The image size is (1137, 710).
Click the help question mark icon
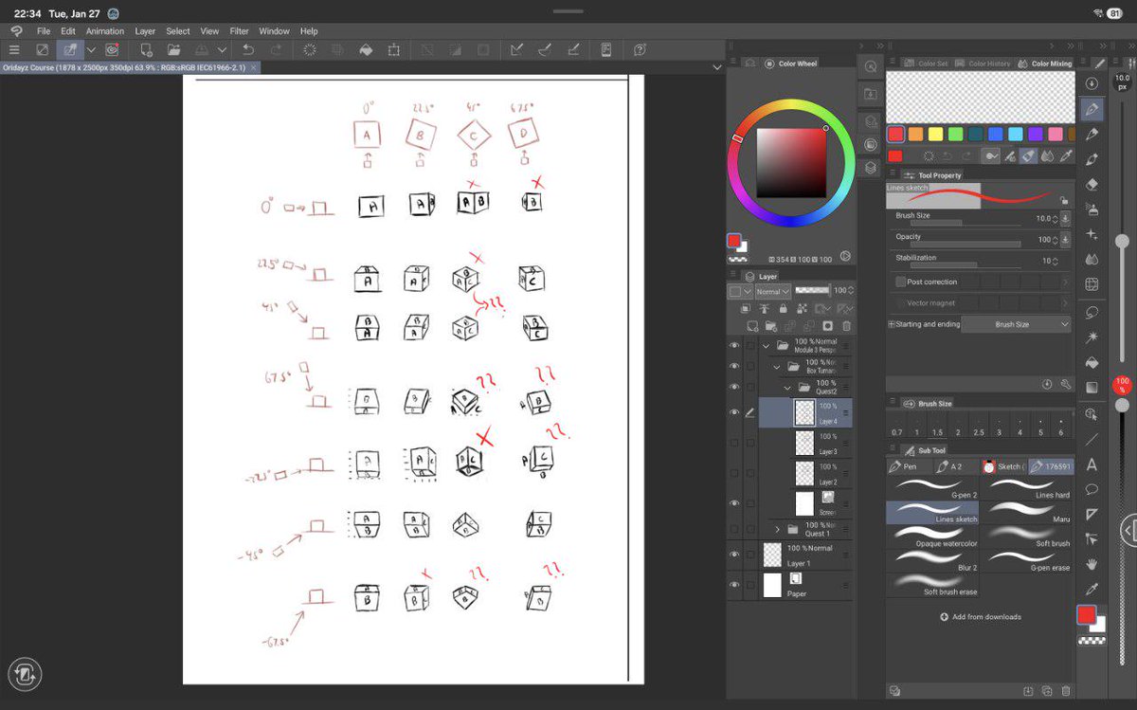(x=640, y=49)
